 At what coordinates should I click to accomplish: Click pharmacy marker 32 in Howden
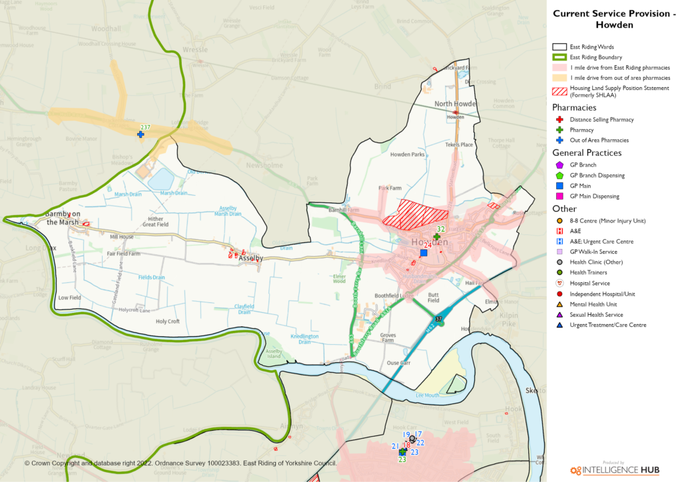[x=437, y=237]
